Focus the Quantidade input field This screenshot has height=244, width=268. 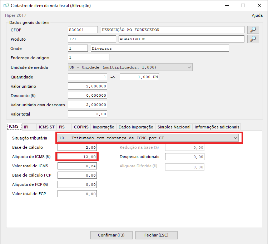point(88,77)
